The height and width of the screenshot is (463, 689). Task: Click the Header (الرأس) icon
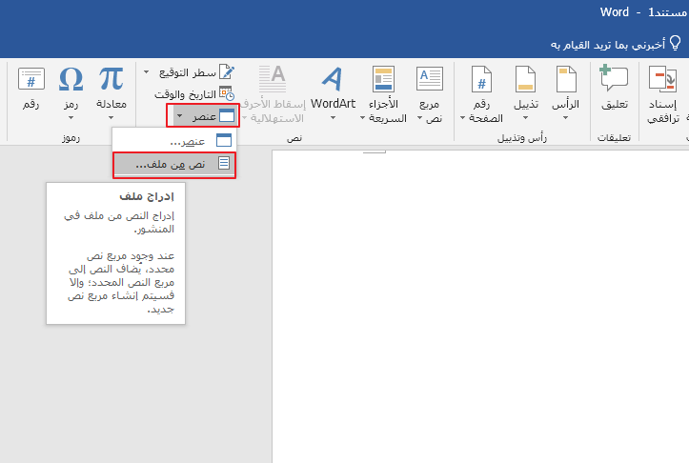point(566,80)
